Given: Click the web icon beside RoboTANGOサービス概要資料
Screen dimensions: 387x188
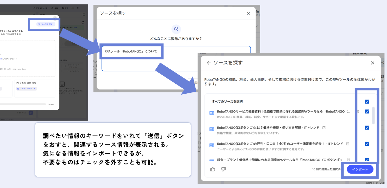Looking at the screenshot, I should click(x=212, y=113).
